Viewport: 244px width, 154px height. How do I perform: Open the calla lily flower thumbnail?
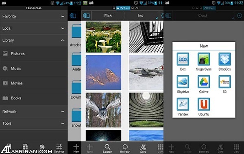(x=103, y=37)
